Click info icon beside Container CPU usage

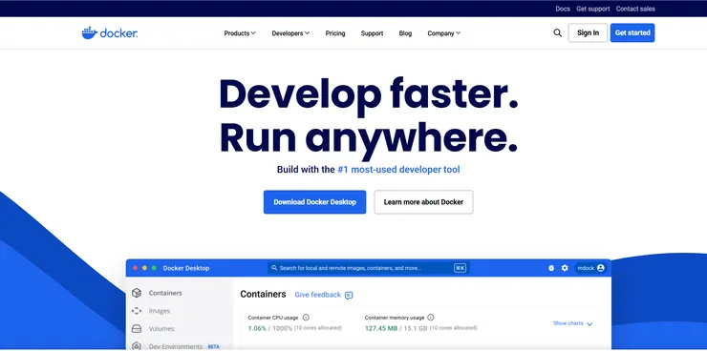[x=306, y=318]
